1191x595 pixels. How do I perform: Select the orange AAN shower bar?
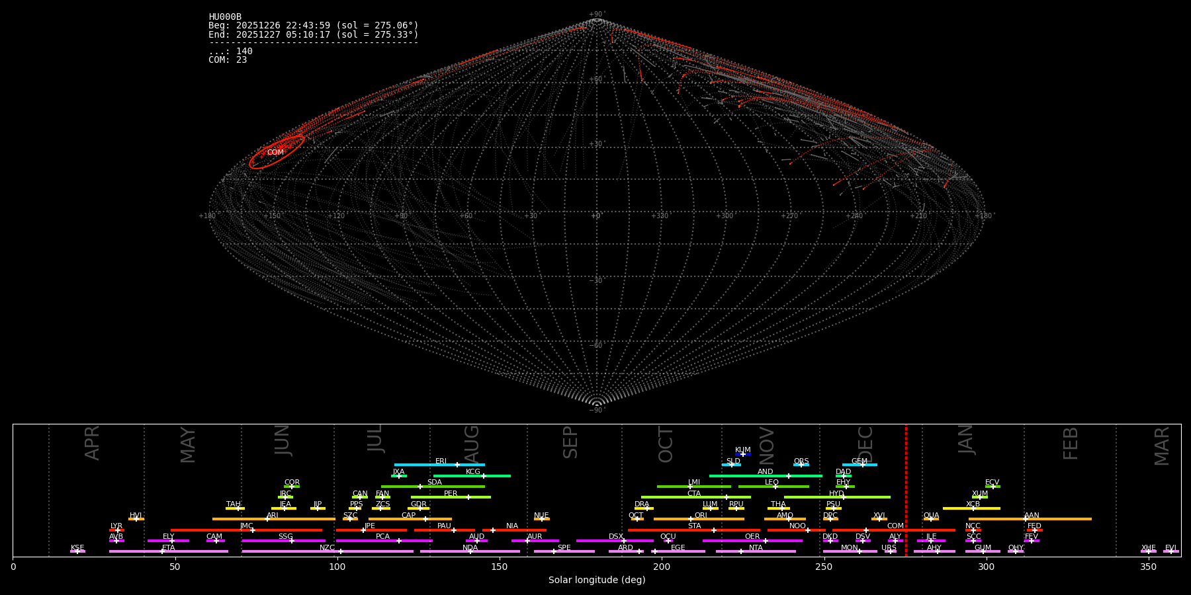(1030, 519)
